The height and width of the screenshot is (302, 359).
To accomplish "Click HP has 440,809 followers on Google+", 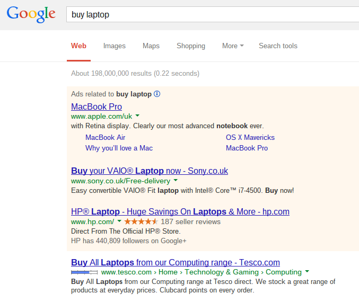I will [x=129, y=241].
